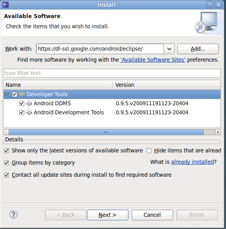Collapse the Developer Tools tree node
The width and height of the screenshot is (226, 229).
pyautogui.click(x=7, y=94)
